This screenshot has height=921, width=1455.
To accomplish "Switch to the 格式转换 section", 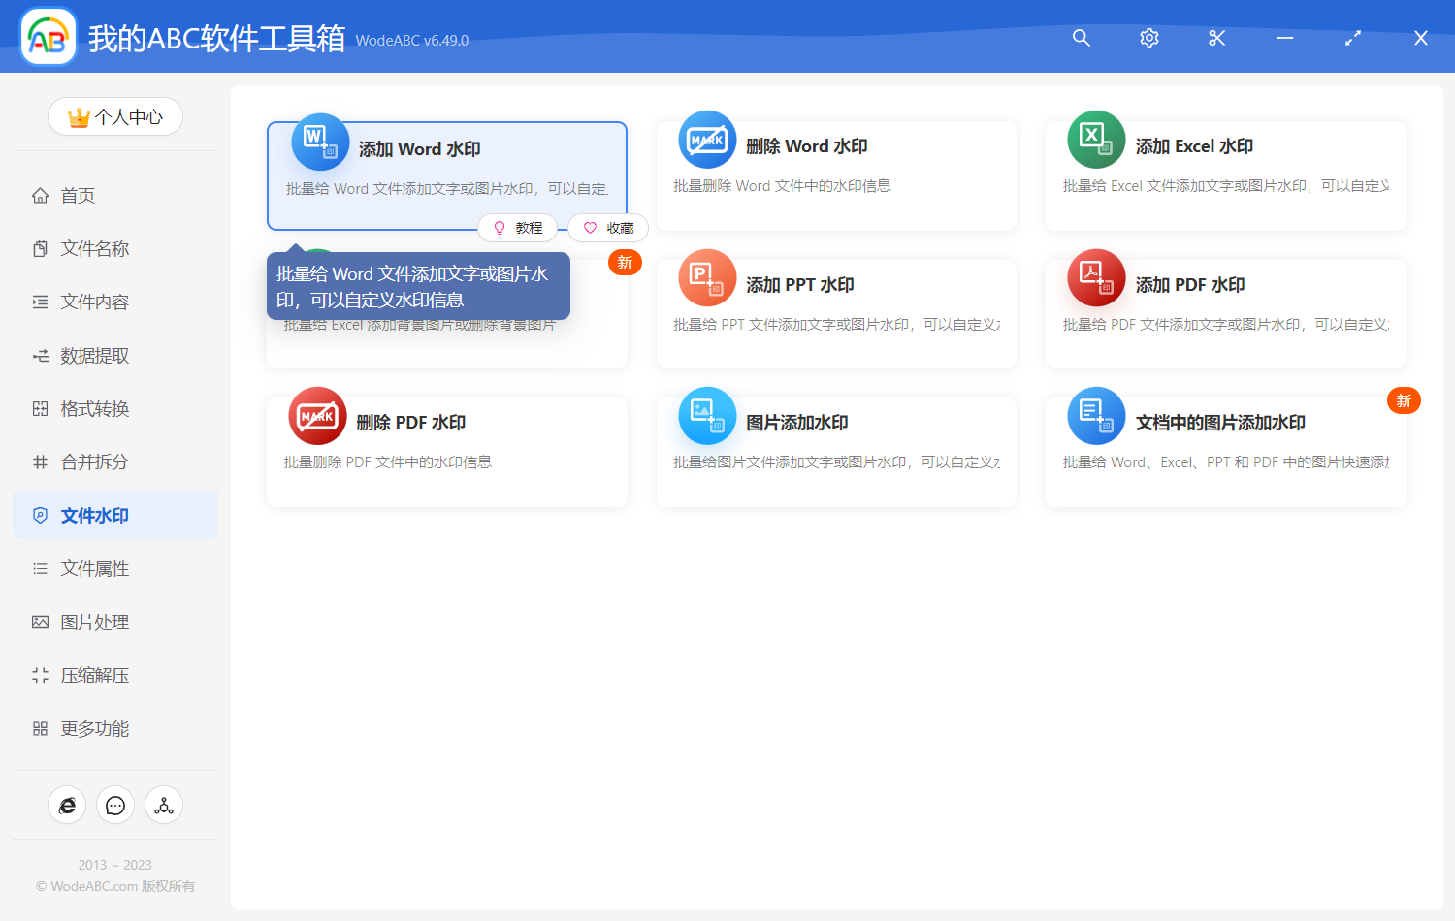I will point(95,408).
